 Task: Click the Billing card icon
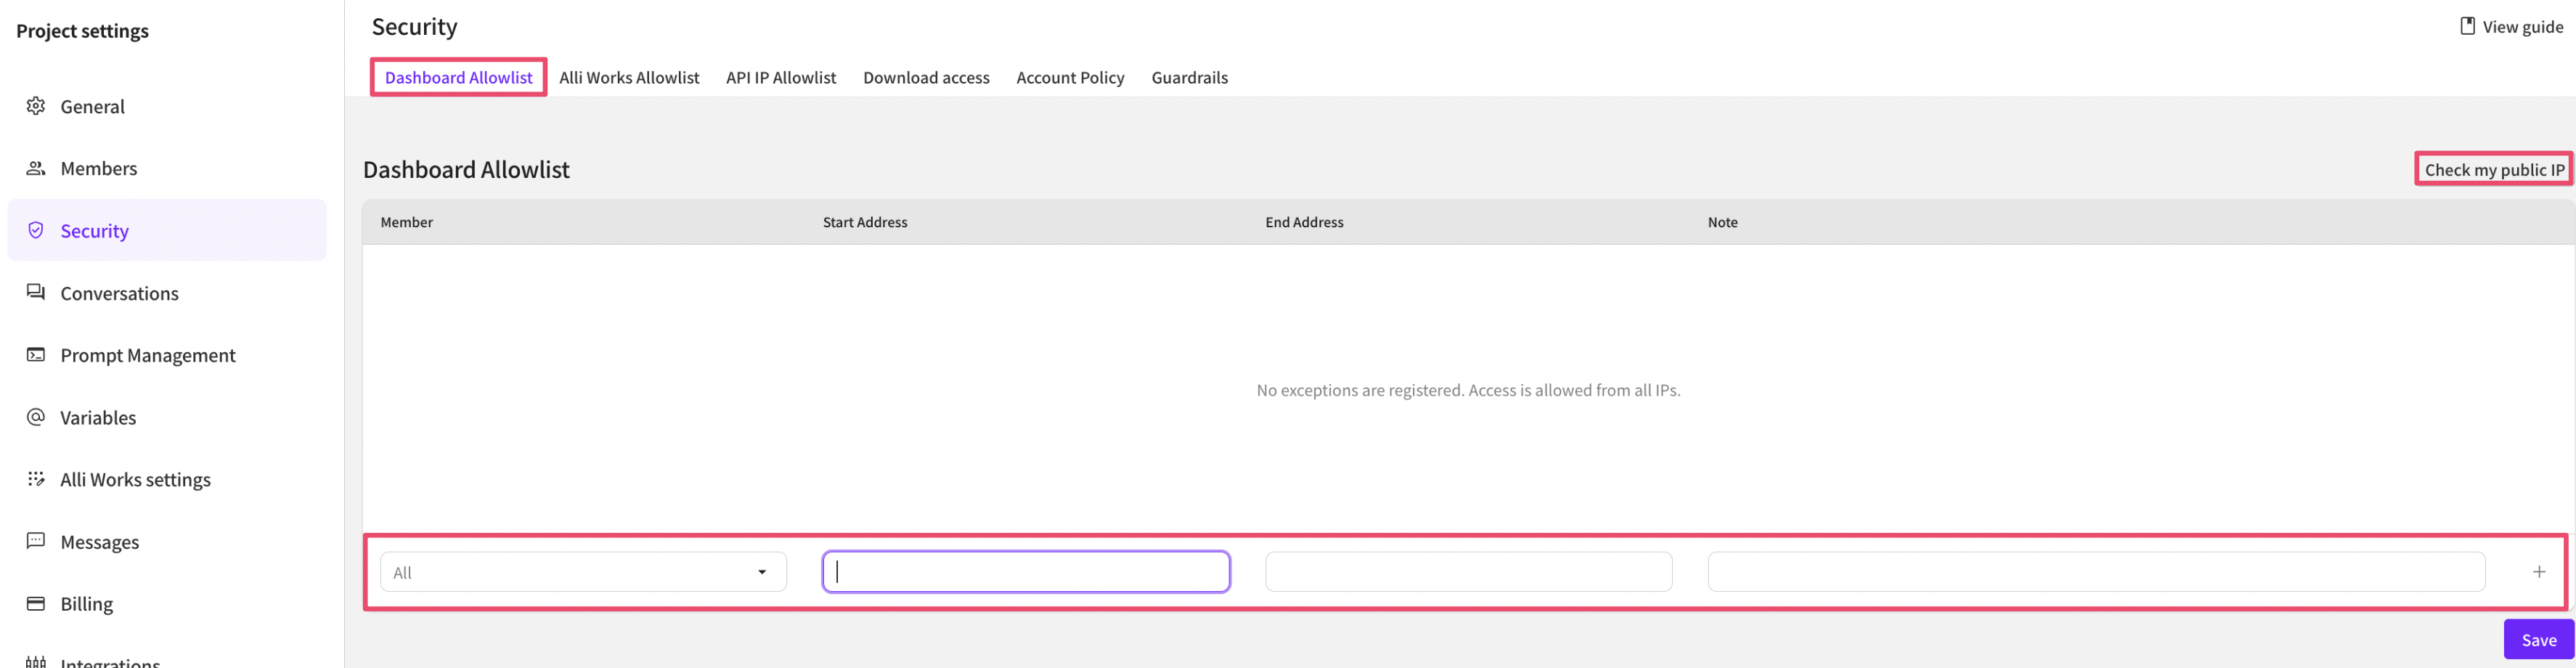pos(36,603)
